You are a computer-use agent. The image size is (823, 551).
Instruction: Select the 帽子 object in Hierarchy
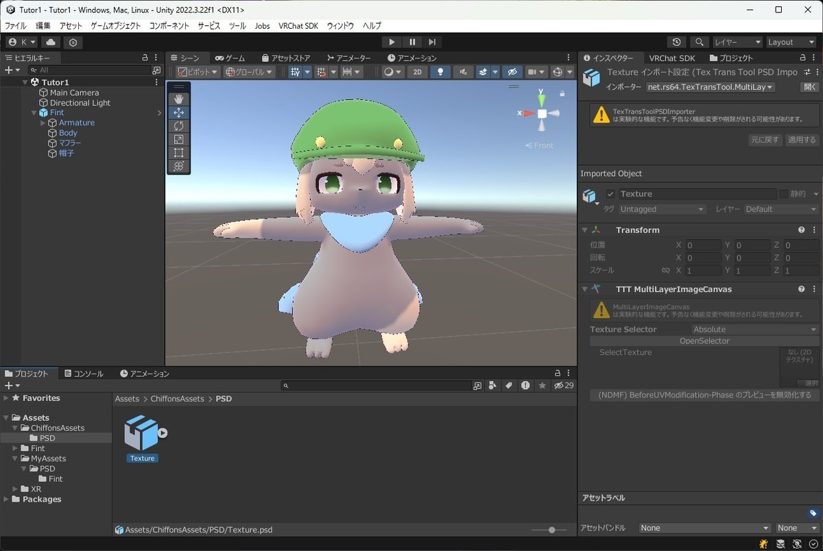tap(66, 154)
